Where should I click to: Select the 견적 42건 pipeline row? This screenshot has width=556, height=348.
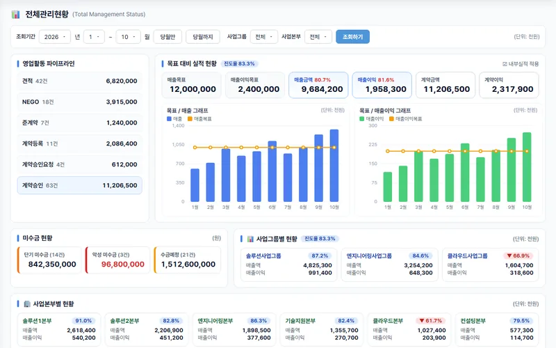click(x=80, y=81)
